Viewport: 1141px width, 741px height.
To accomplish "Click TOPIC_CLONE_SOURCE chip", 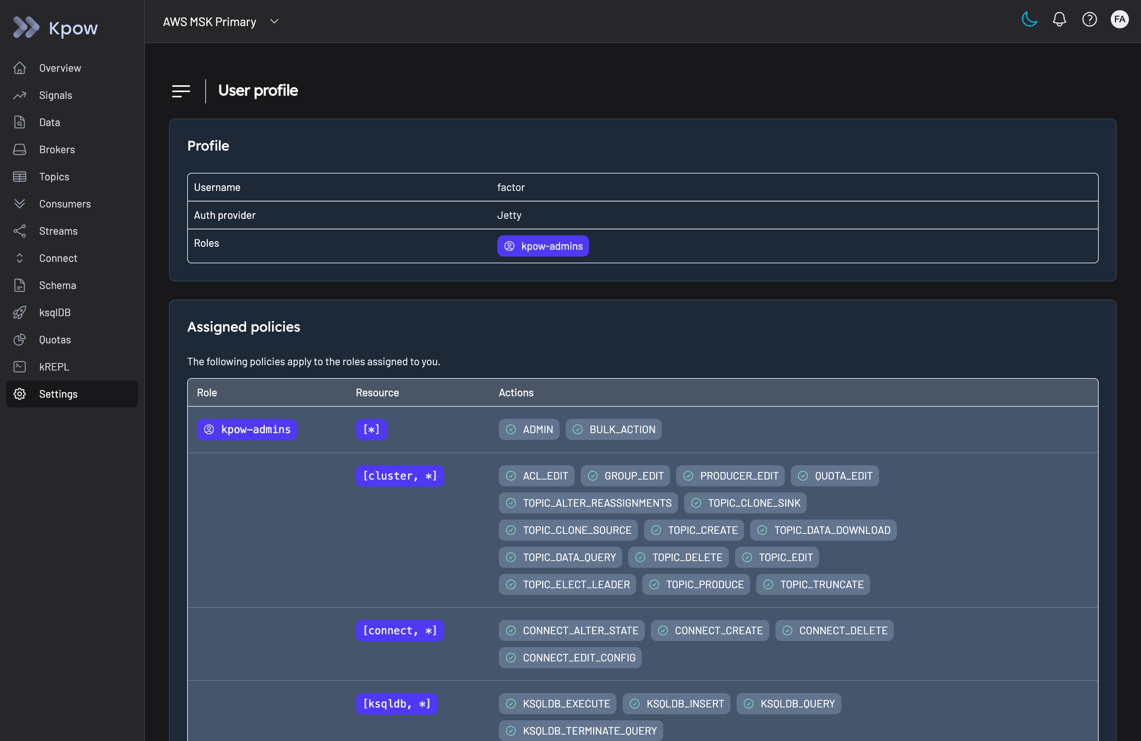I will [568, 530].
